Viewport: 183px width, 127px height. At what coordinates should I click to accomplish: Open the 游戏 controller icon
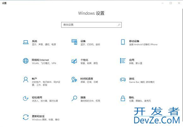pyautogui.click(x=123, y=80)
